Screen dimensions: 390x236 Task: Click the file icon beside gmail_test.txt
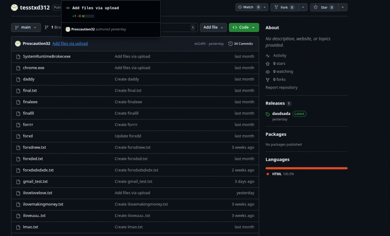click(x=18, y=182)
